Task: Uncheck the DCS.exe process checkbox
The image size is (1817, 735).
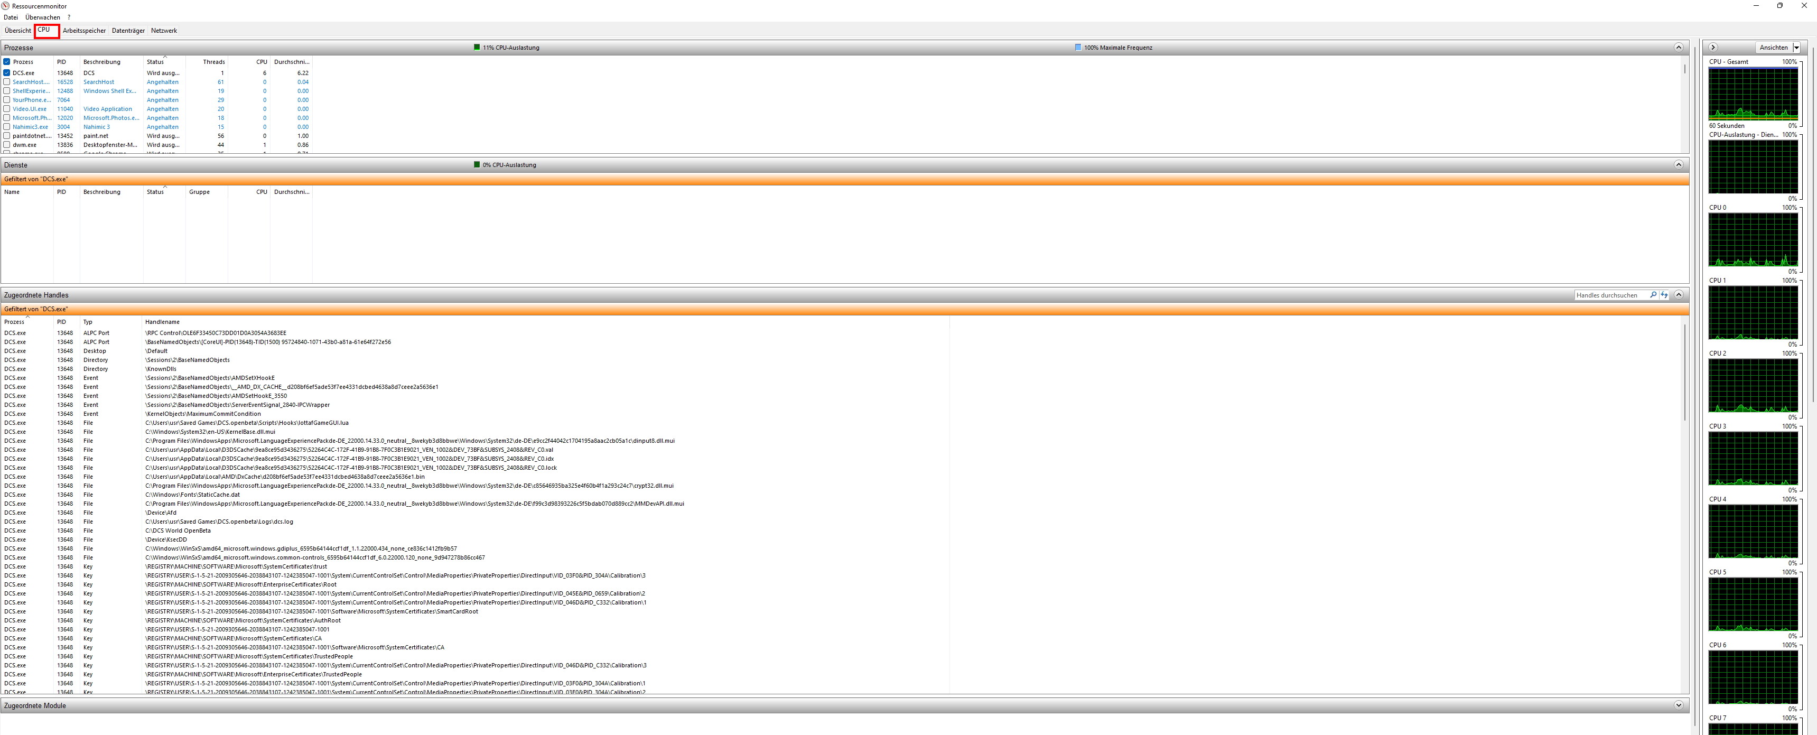Action: 7,72
